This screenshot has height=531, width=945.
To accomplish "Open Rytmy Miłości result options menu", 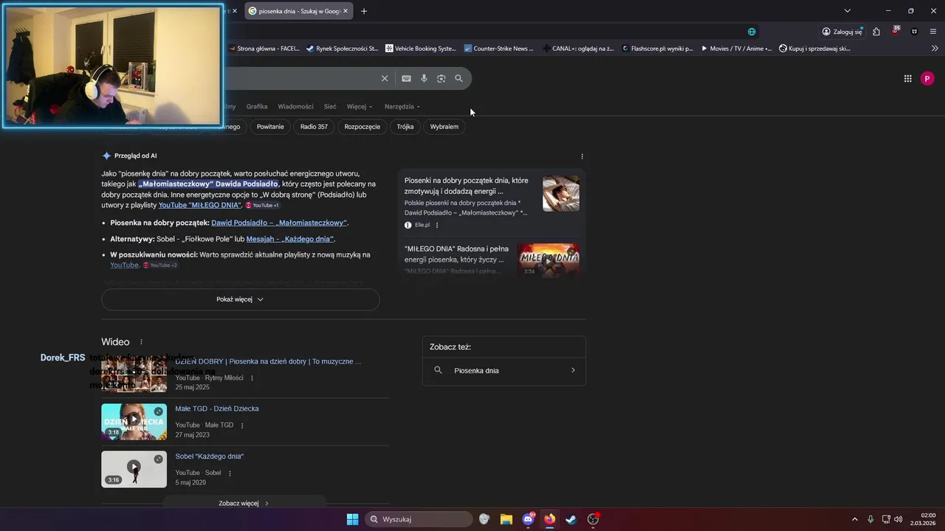I will [x=252, y=378].
